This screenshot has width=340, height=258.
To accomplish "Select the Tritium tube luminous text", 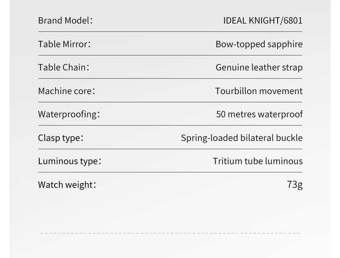I will 258,161.
